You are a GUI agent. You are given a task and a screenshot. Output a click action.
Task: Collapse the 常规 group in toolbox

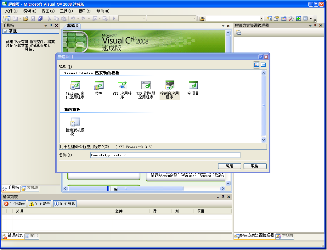5,31
